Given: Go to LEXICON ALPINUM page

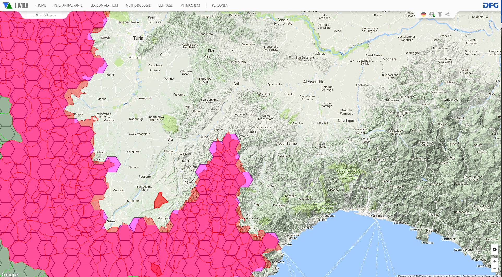Looking at the screenshot, I should (x=104, y=5).
